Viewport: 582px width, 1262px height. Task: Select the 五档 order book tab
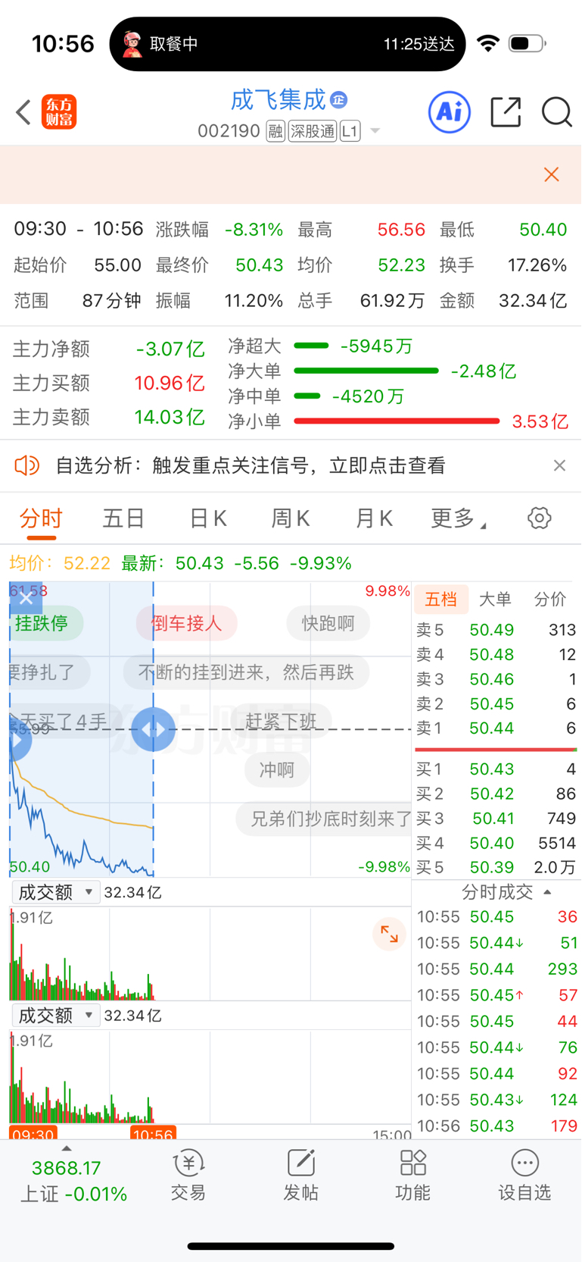[440, 600]
